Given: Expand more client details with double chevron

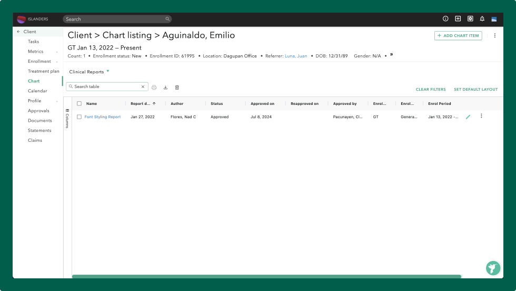Looking at the screenshot, I should tap(391, 55).
